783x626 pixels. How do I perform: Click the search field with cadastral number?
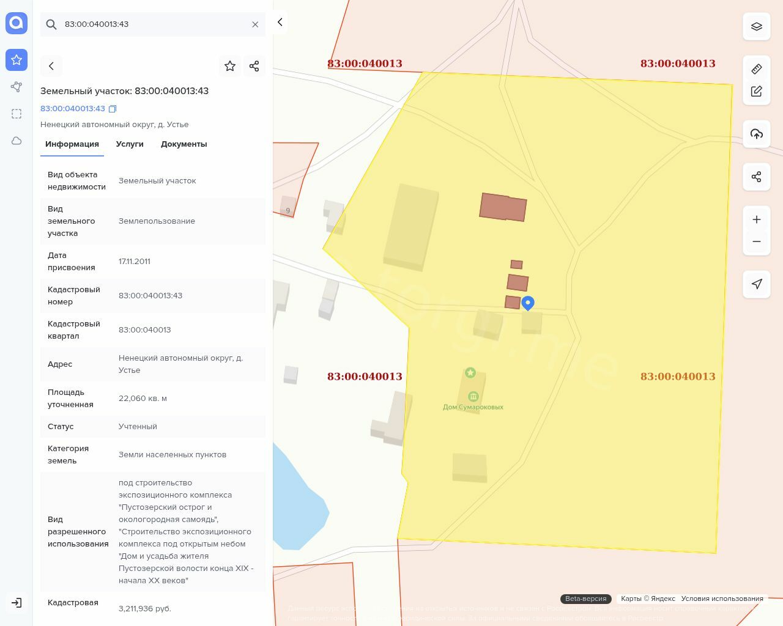pos(153,24)
